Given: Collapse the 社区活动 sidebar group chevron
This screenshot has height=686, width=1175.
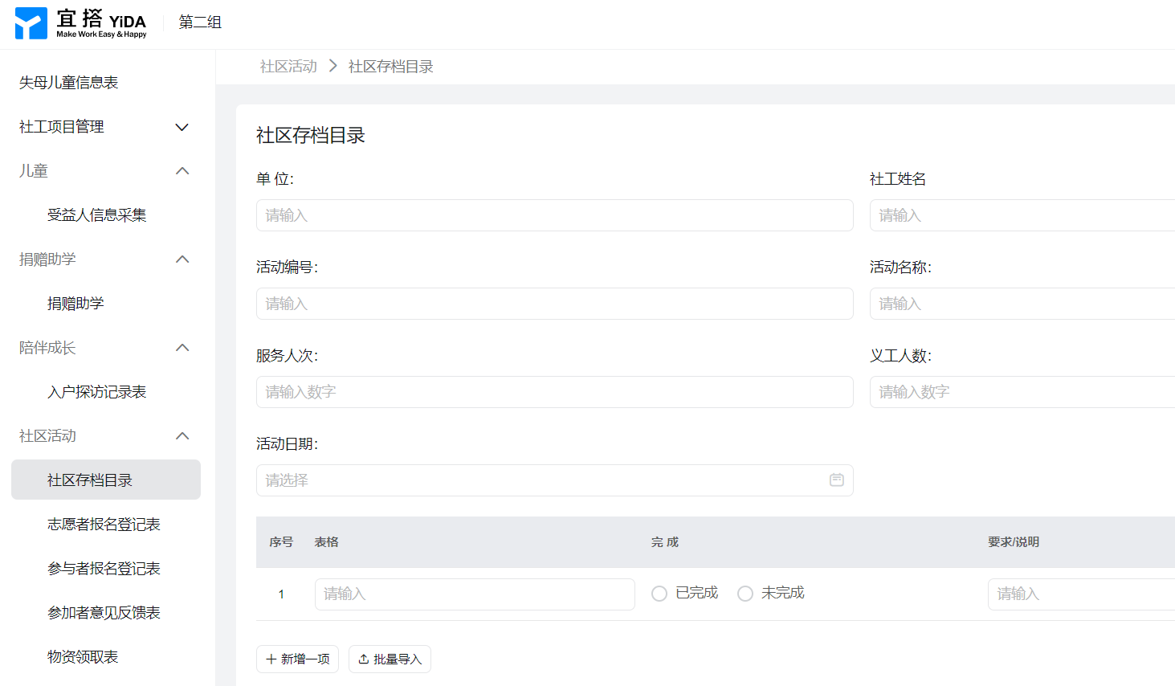Looking at the screenshot, I should coord(182,436).
